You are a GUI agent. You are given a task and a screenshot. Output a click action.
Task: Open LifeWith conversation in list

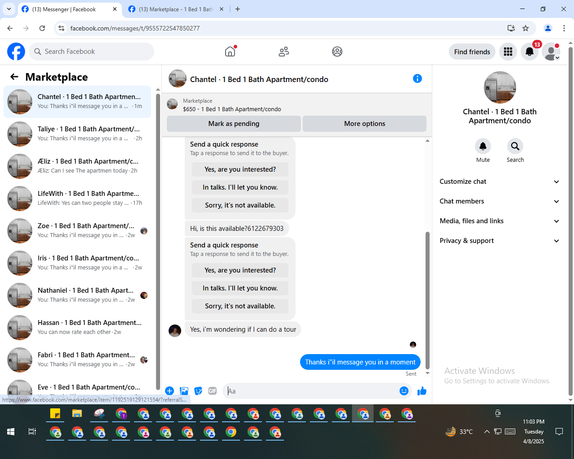coord(78,199)
